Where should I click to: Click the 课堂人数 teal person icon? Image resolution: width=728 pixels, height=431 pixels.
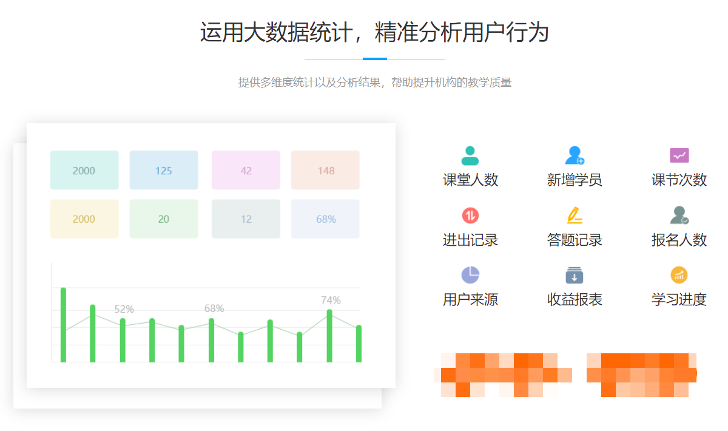[470, 155]
